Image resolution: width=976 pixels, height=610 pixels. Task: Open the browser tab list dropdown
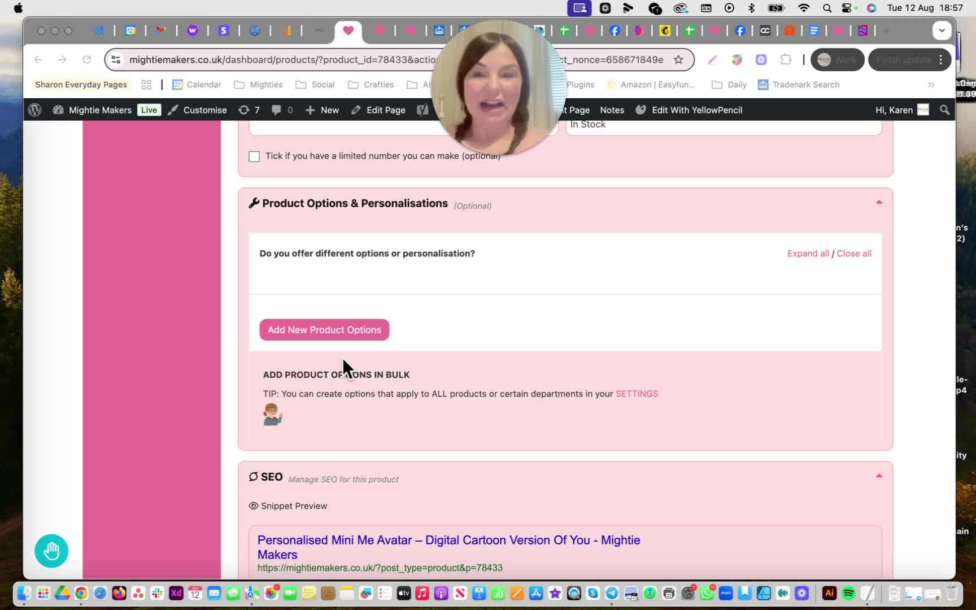pyautogui.click(x=942, y=30)
